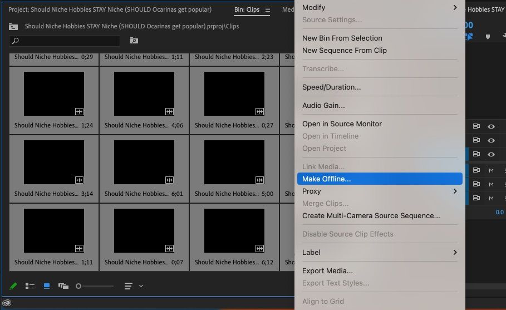Create a search bin from query icon
This screenshot has width=506, height=310.
(x=134, y=40)
